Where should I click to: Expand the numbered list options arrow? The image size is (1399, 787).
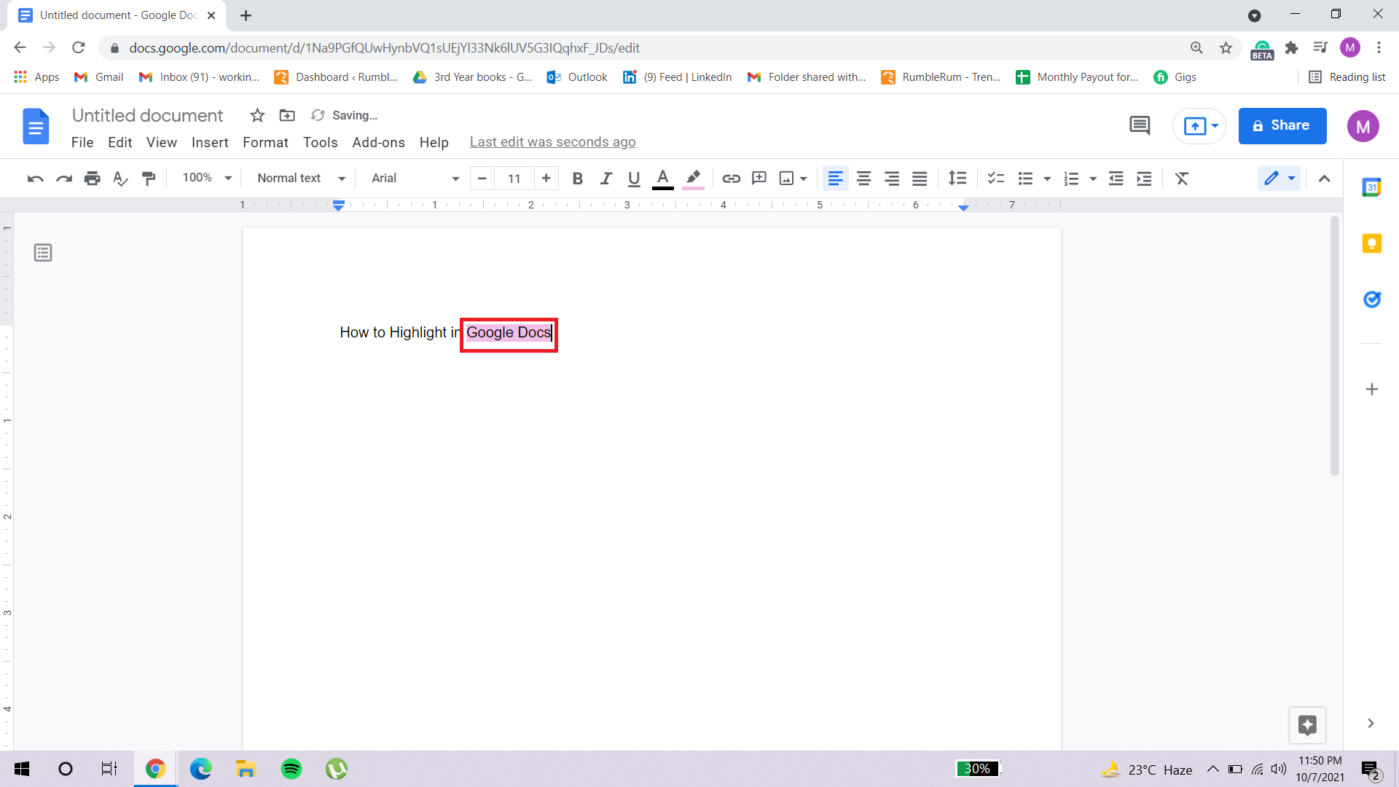click(x=1092, y=179)
